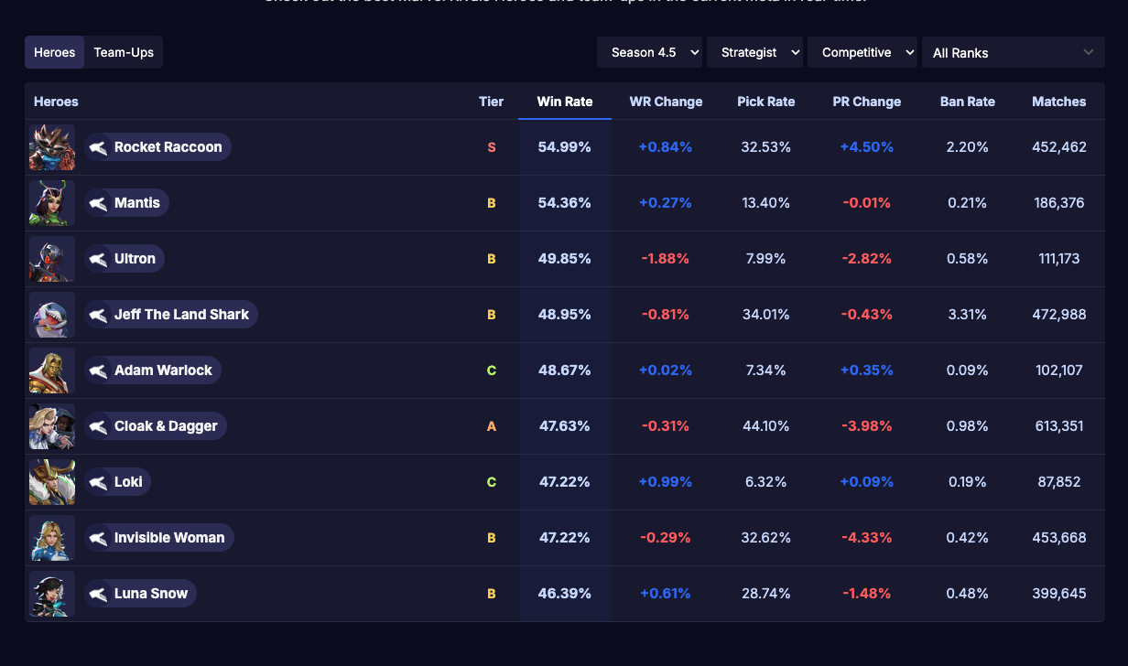Image resolution: width=1128 pixels, height=666 pixels.
Task: Click Adam Warlock hero portrait
Action: [x=52, y=371]
